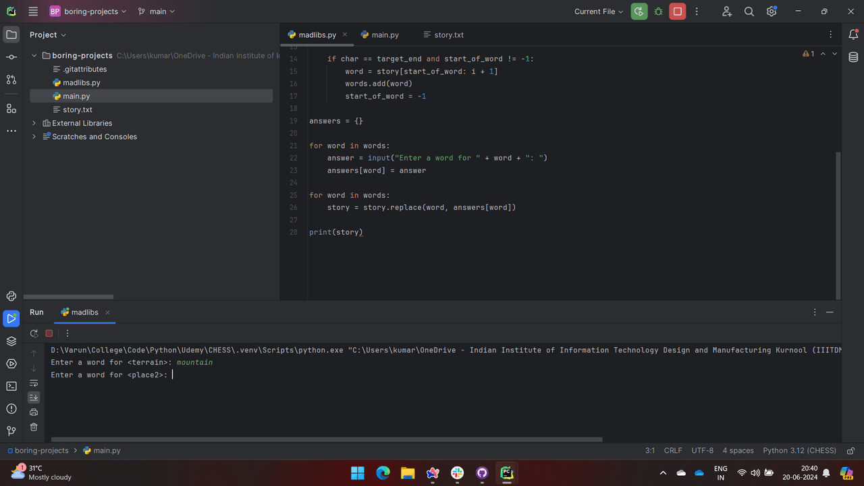The image size is (864, 486).
Task: Open the Current File run configuration dropdown
Action: coord(599,11)
